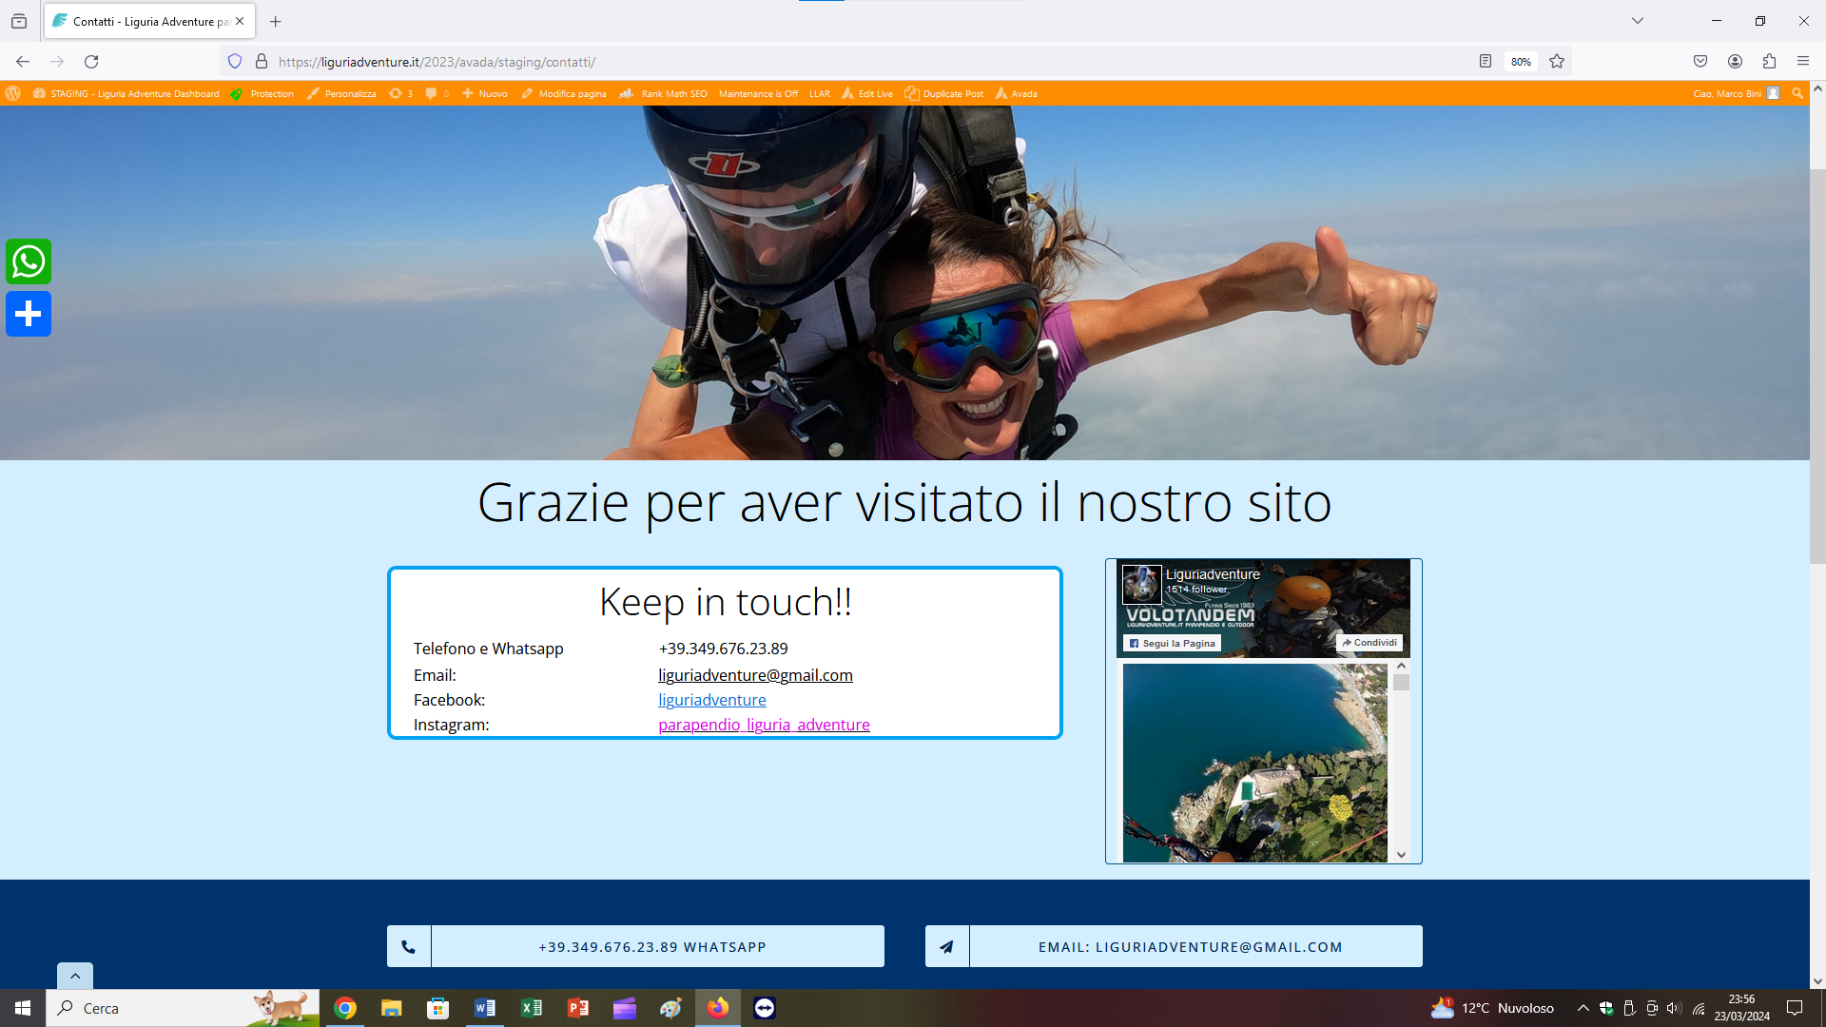
Task: Open the liguriadventure Facebook link
Action: [712, 700]
